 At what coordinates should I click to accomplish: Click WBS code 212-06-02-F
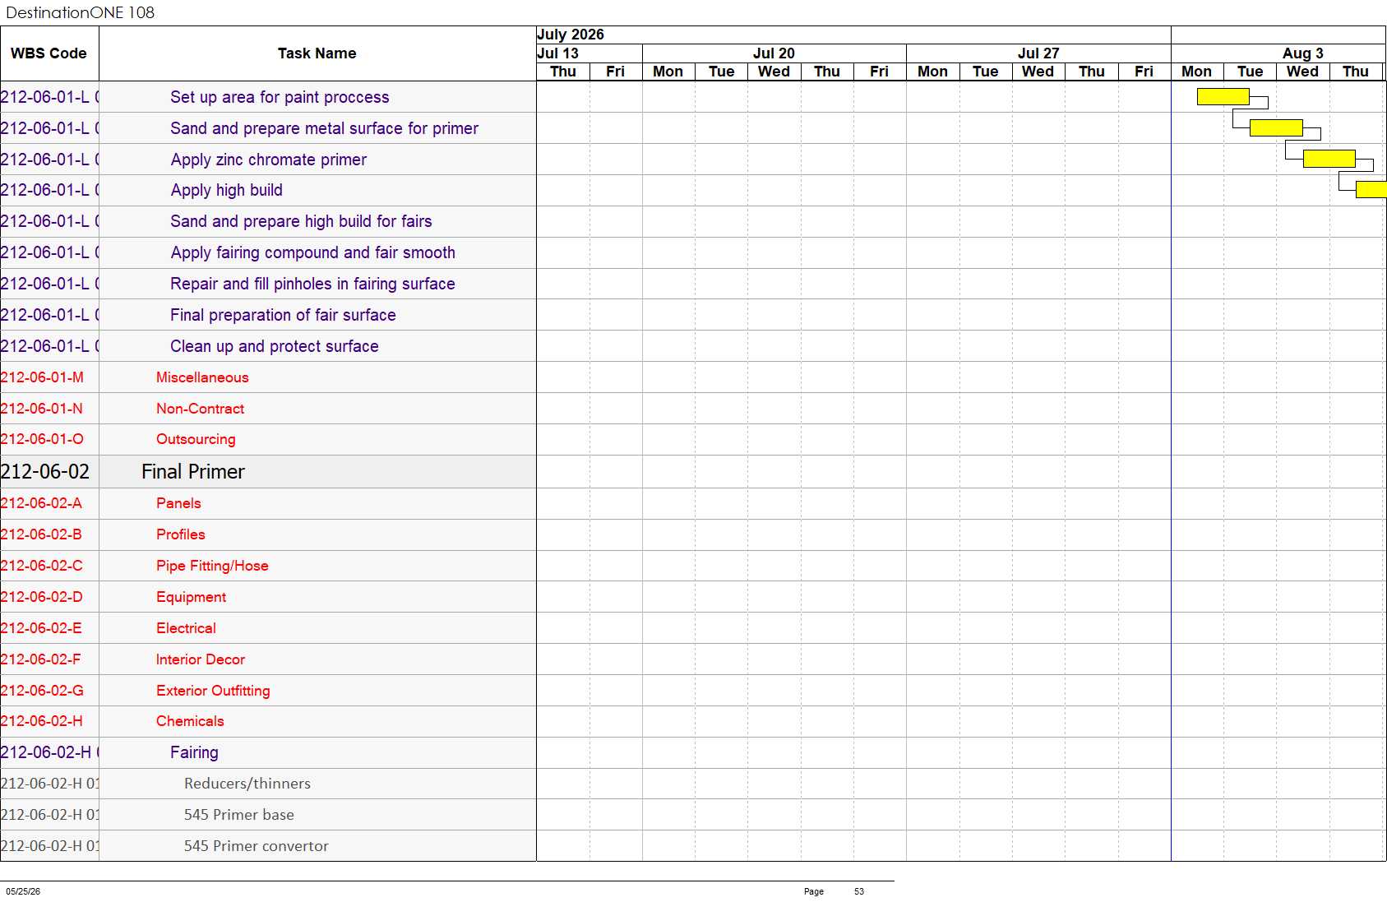pos(41,659)
